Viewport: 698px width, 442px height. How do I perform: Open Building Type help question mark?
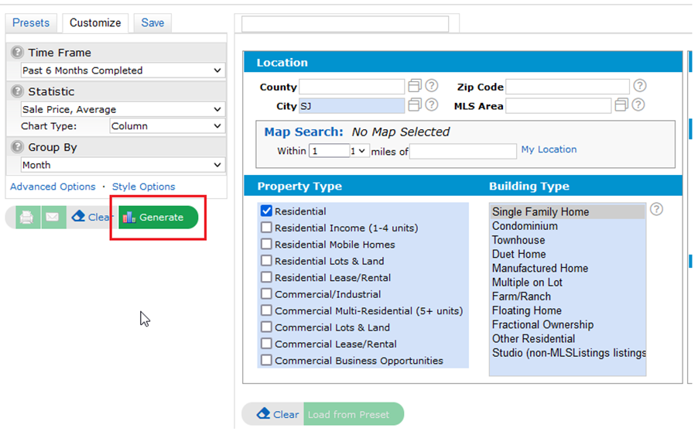[657, 209]
